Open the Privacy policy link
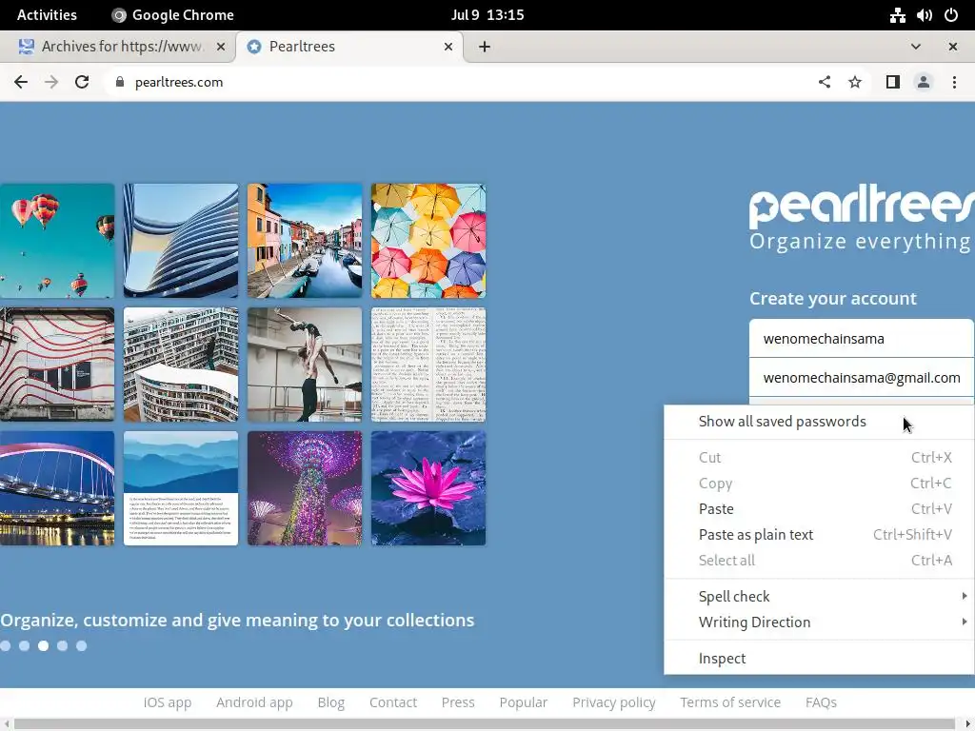This screenshot has height=731, width=975. [x=614, y=702]
